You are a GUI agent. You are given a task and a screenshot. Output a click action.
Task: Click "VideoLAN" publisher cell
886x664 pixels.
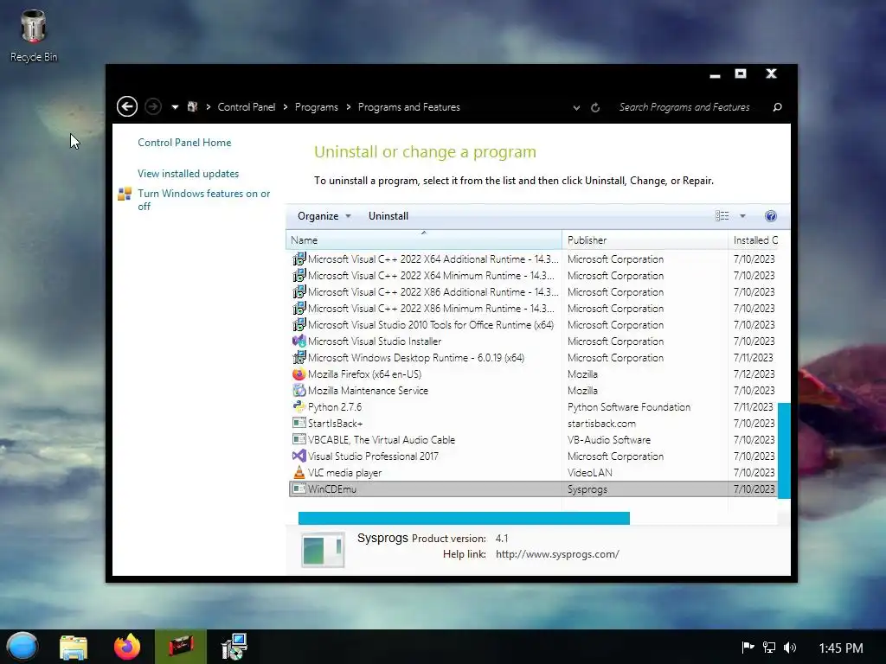(x=589, y=472)
